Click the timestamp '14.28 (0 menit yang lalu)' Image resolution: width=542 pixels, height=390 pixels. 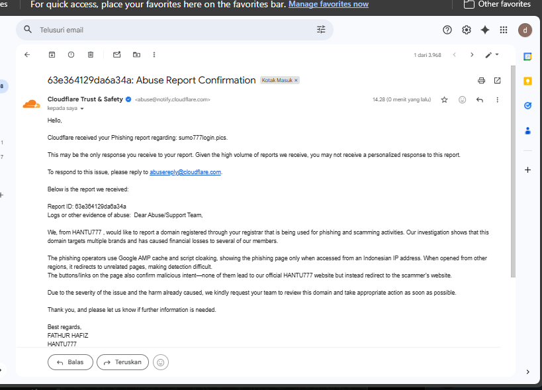(x=402, y=99)
